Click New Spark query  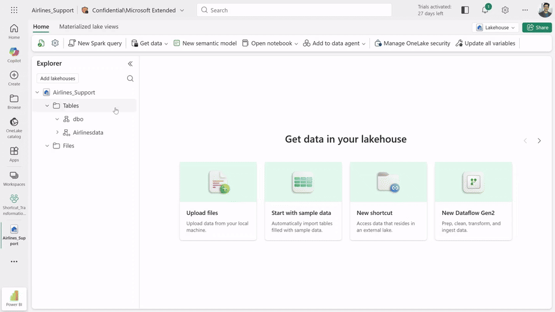[x=95, y=43]
